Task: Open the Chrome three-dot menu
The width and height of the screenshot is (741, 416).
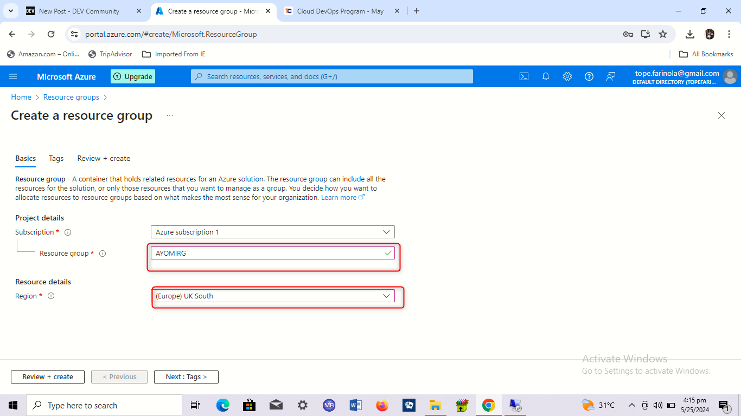Action: (729, 34)
